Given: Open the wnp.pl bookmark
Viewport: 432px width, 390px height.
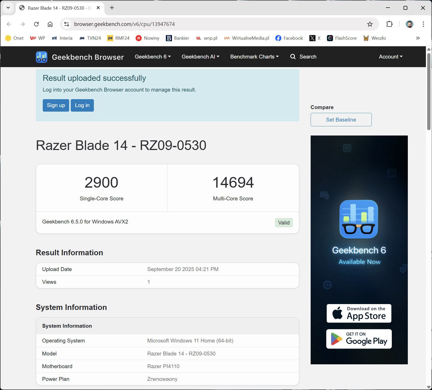Looking at the screenshot, I should coord(207,38).
